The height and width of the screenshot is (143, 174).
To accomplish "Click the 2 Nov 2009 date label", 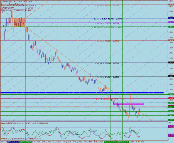I will coord(88,142).
